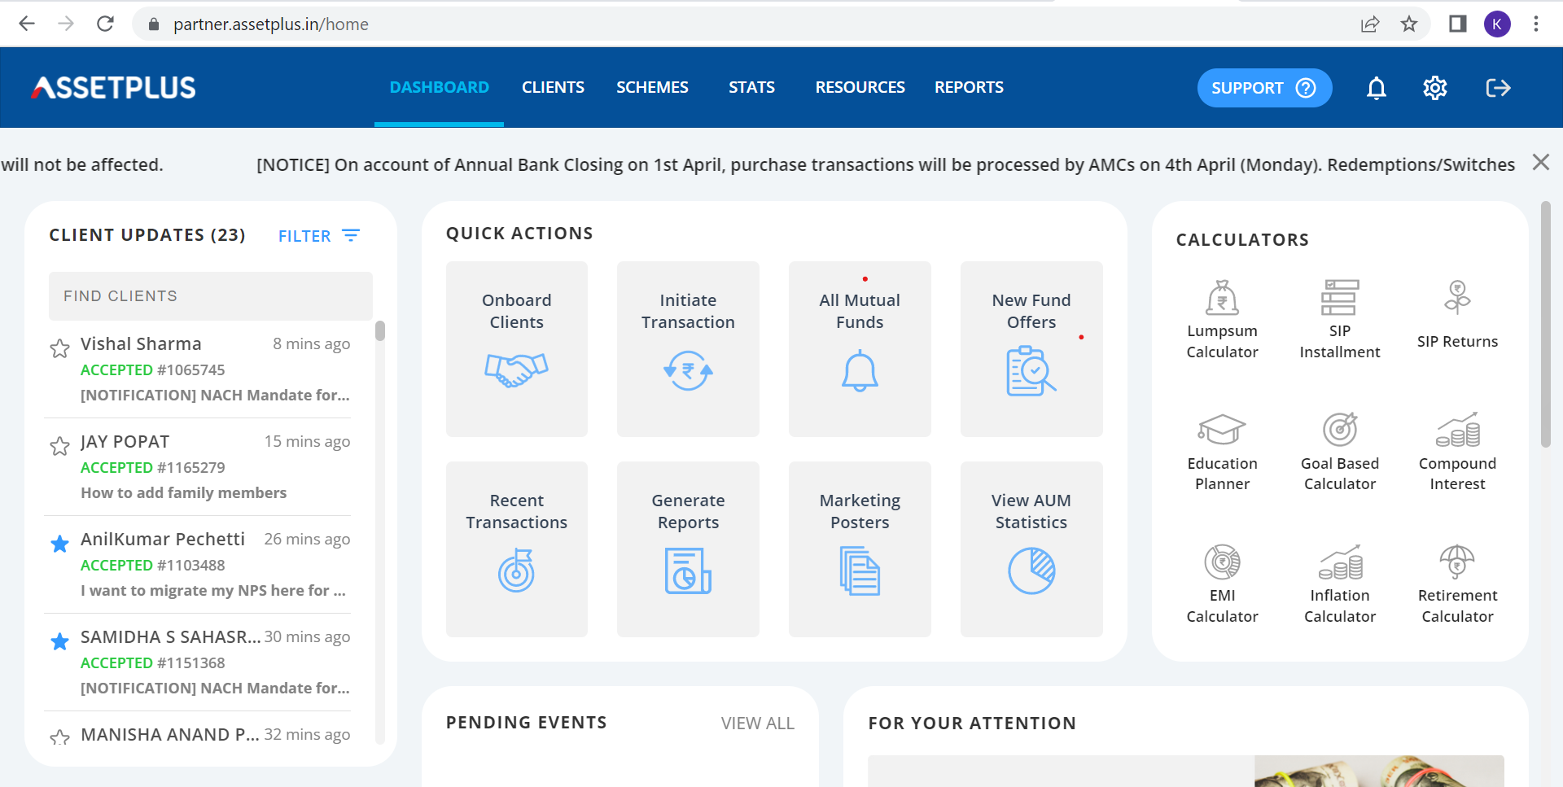Open the Client Updates filter
Screen dimensions: 1563x787
click(x=319, y=235)
